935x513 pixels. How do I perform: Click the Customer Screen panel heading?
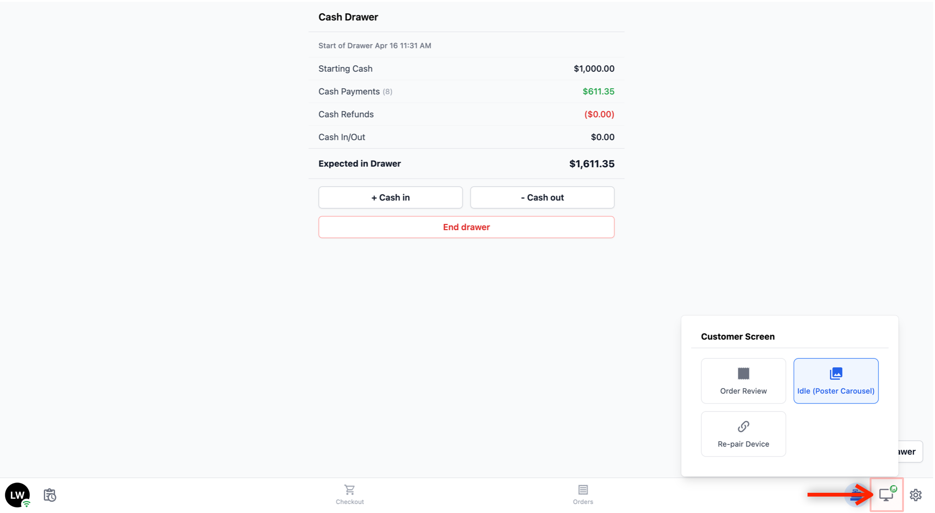tap(737, 336)
